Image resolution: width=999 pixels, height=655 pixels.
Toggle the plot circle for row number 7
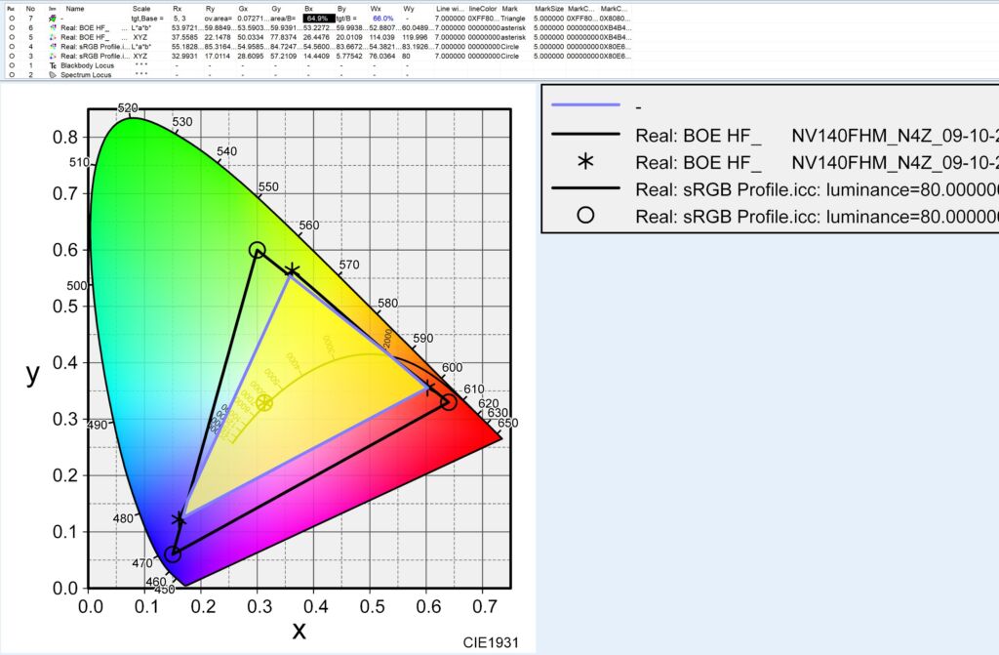(12, 19)
